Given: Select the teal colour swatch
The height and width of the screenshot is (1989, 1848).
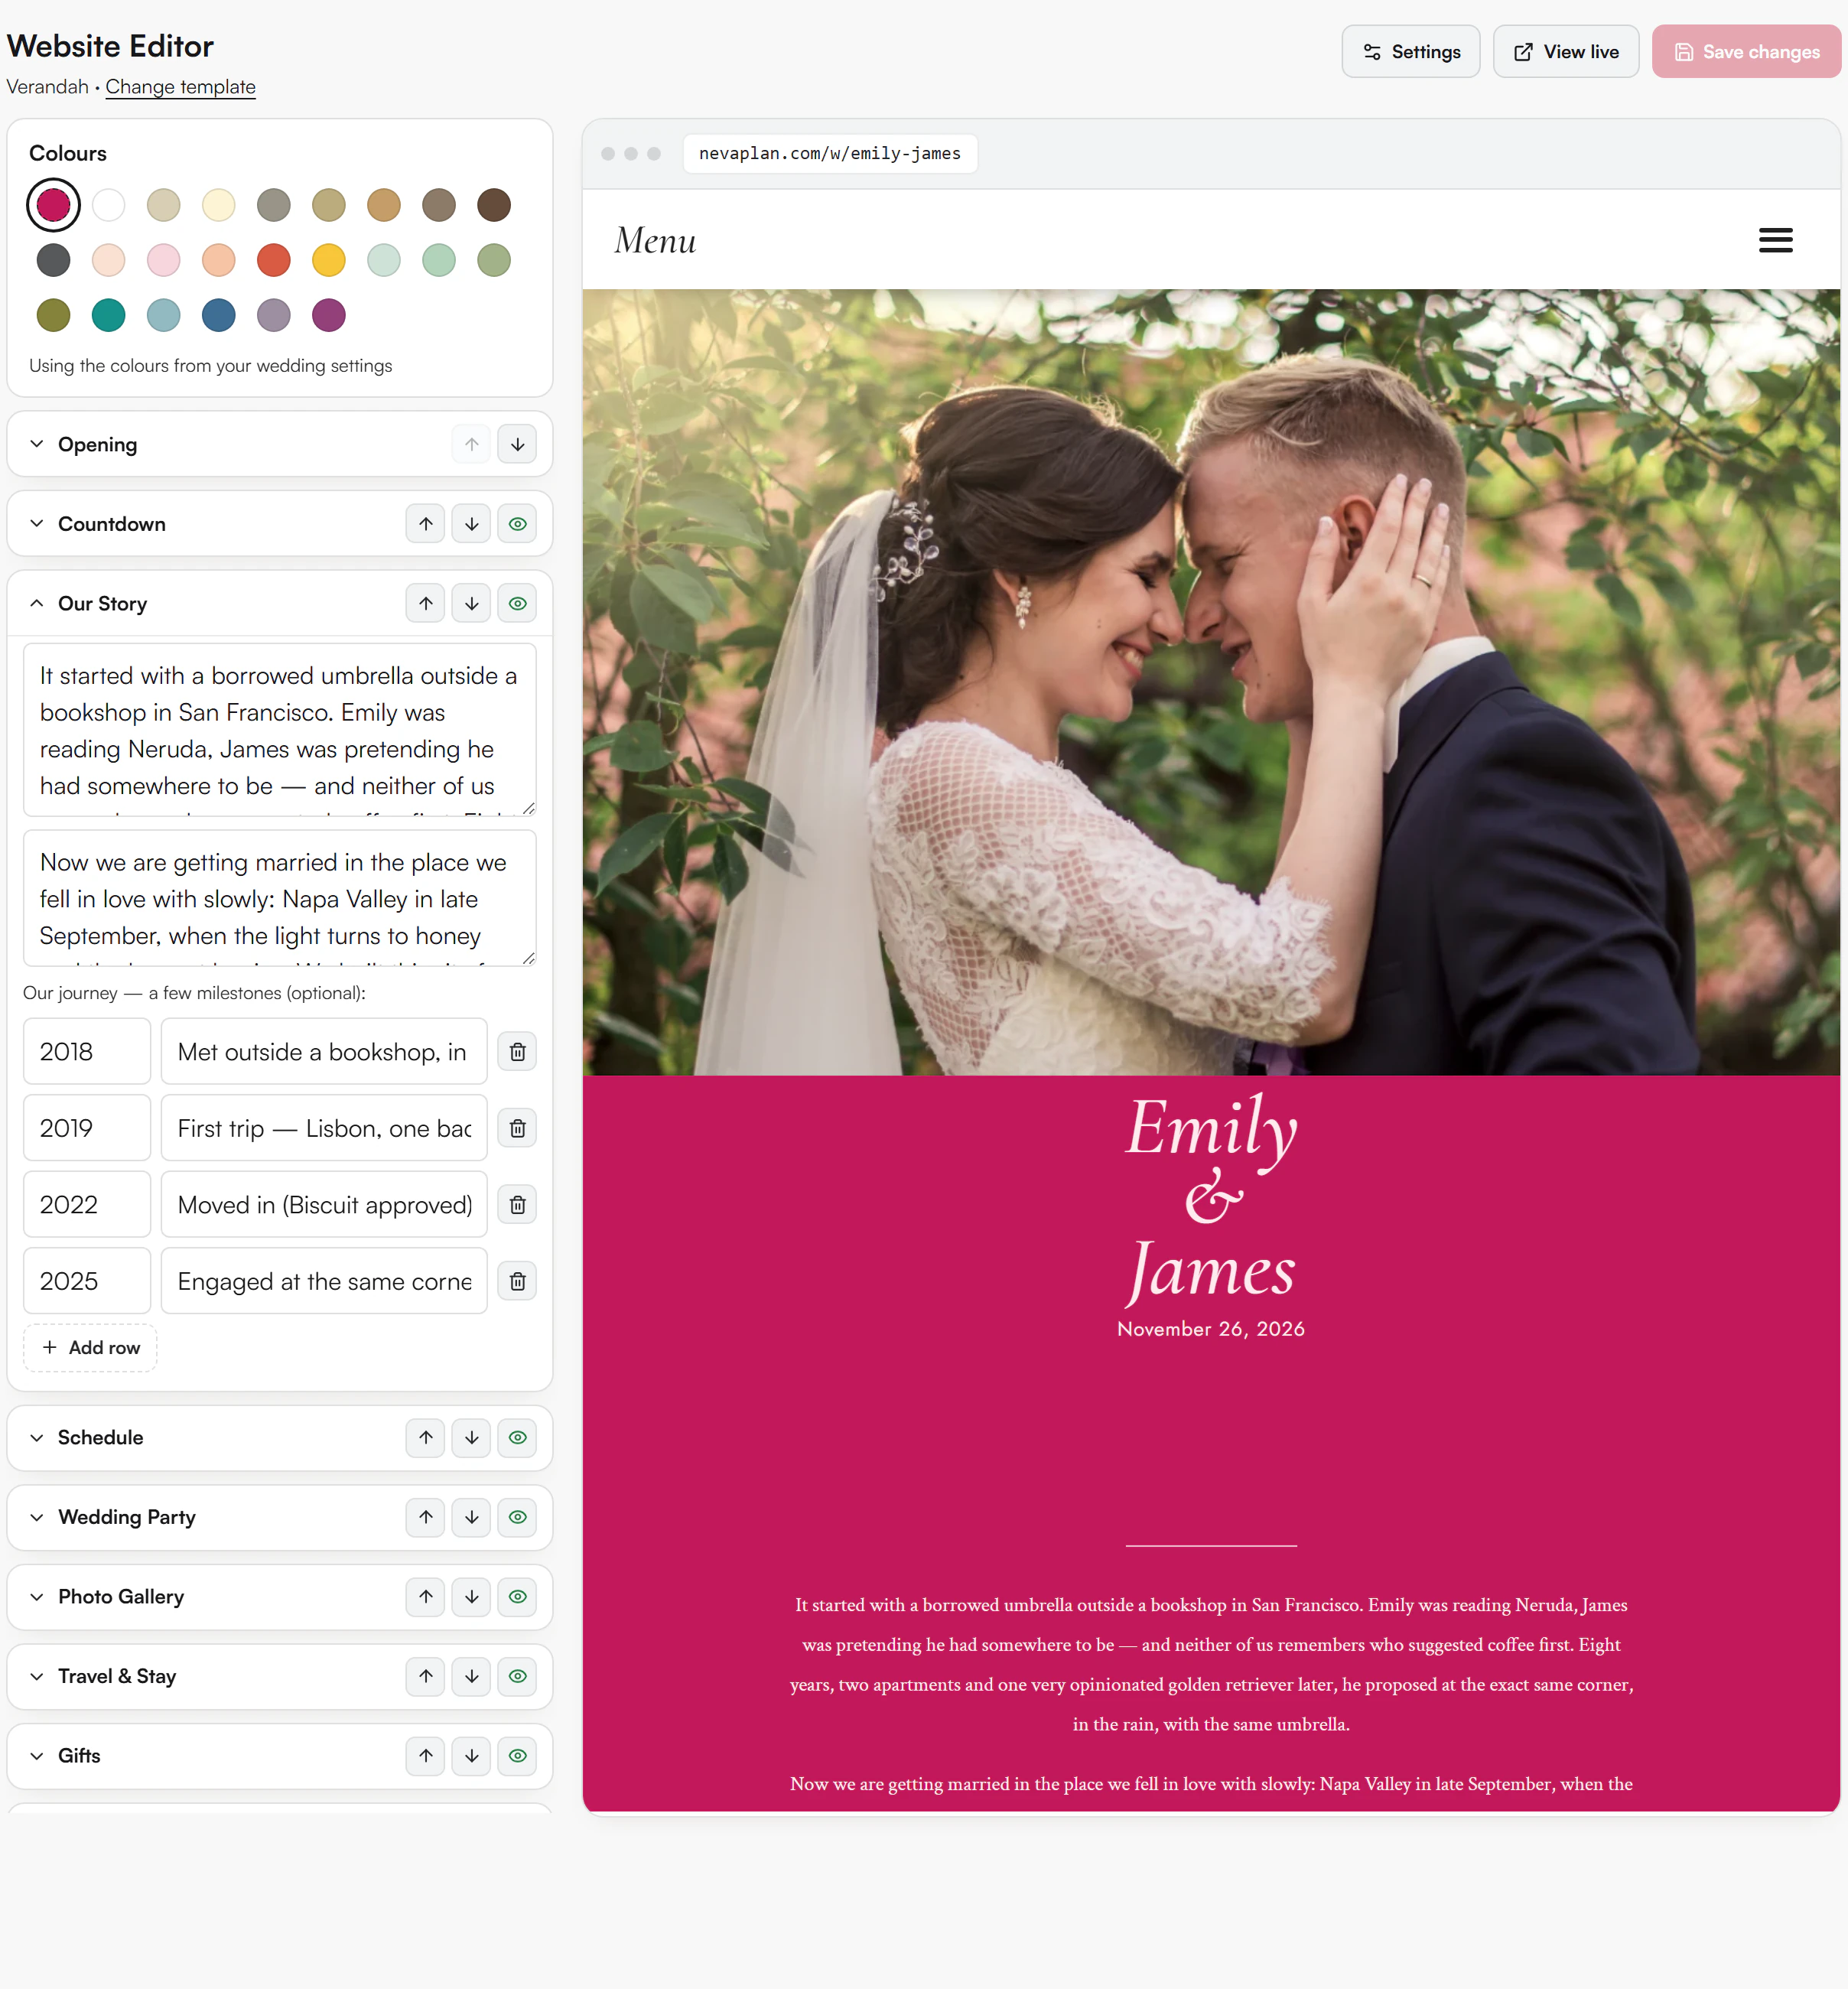Looking at the screenshot, I should tap(108, 315).
